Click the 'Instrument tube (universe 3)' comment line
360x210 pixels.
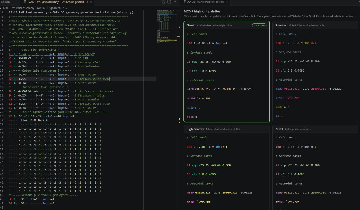[44, 87]
